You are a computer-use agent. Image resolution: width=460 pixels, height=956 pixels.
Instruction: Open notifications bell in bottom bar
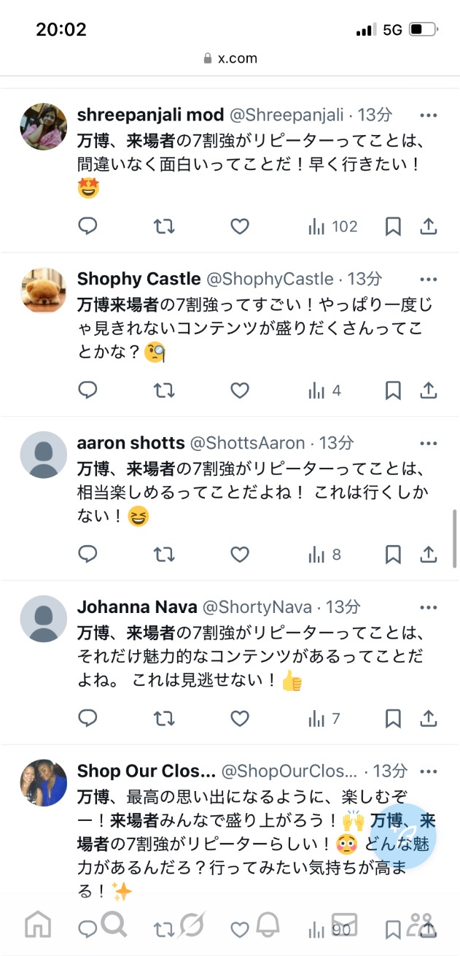[267, 925]
